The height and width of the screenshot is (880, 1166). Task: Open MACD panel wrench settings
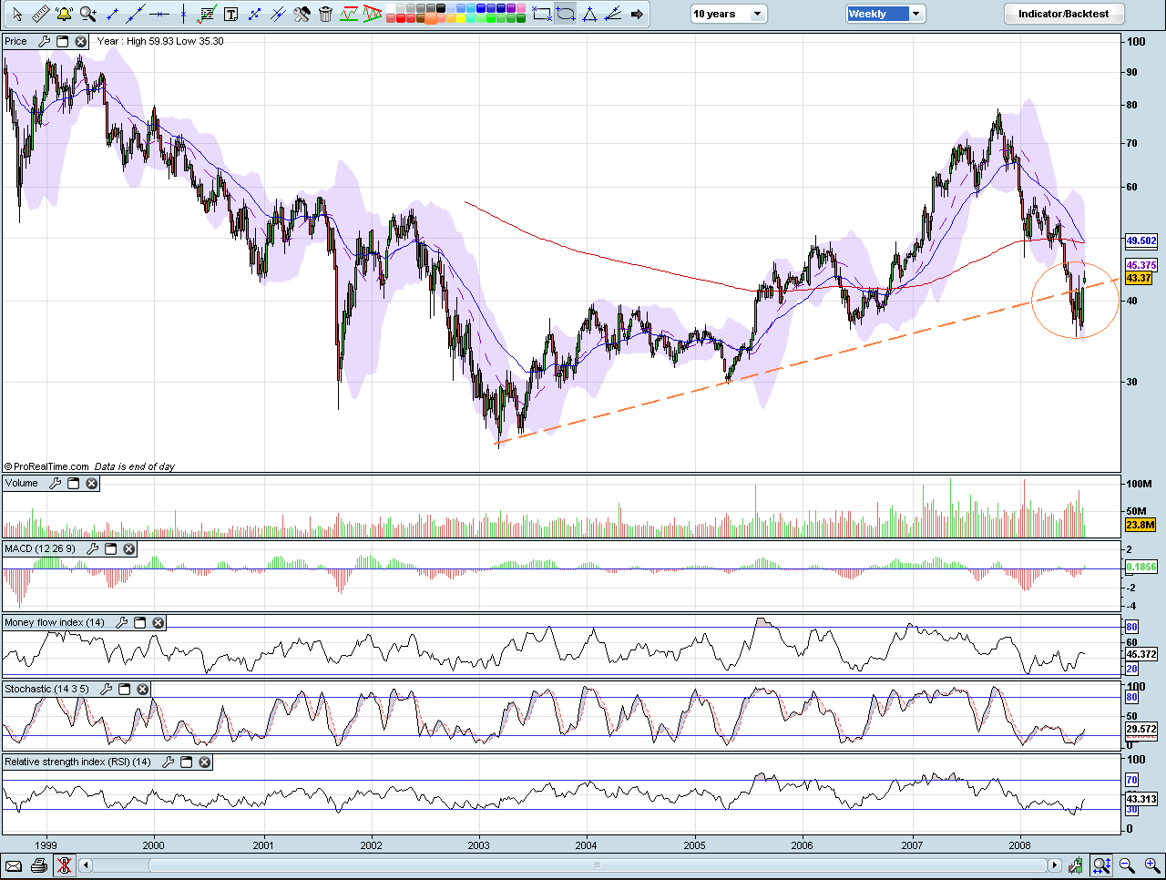93,548
